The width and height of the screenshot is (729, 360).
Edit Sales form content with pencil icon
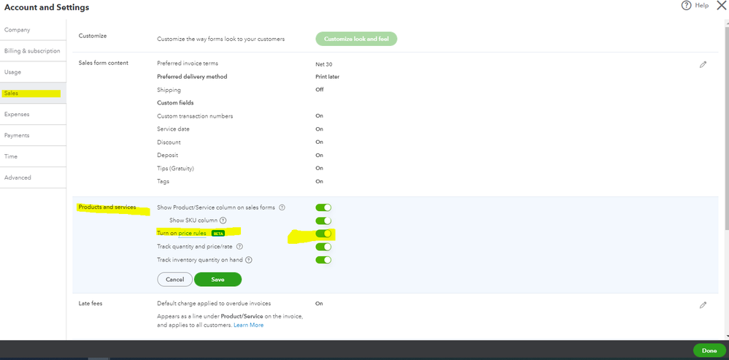703,65
